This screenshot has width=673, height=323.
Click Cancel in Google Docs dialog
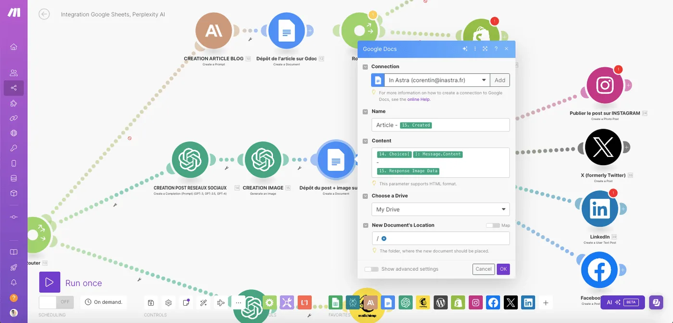484,269
